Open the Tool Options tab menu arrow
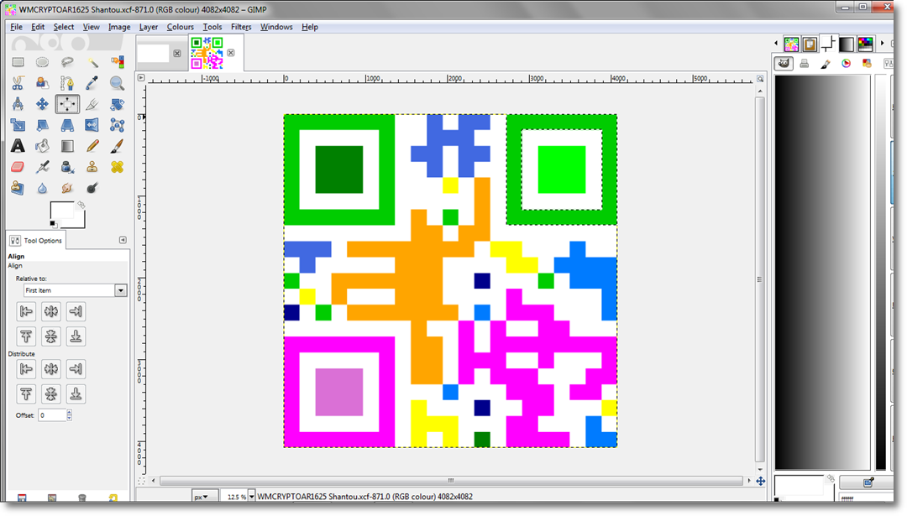907x516 pixels. [123, 240]
